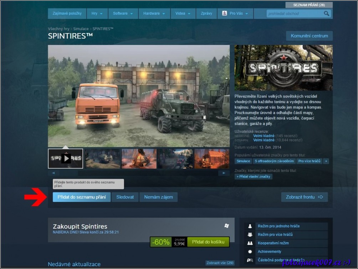Click the cooperative mode icon
Image resolution: width=358 pixels, height=269 pixels.
click(x=250, y=243)
